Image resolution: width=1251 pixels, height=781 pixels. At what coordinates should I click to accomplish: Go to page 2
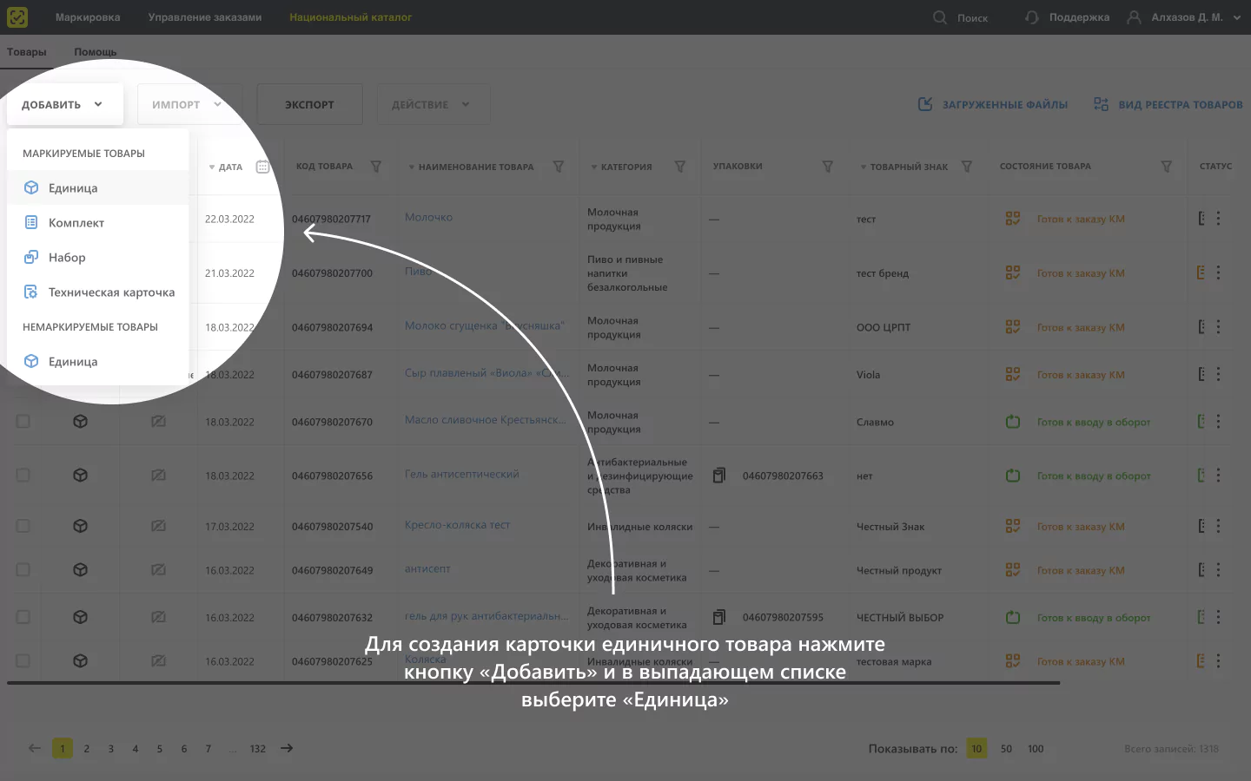click(x=87, y=749)
